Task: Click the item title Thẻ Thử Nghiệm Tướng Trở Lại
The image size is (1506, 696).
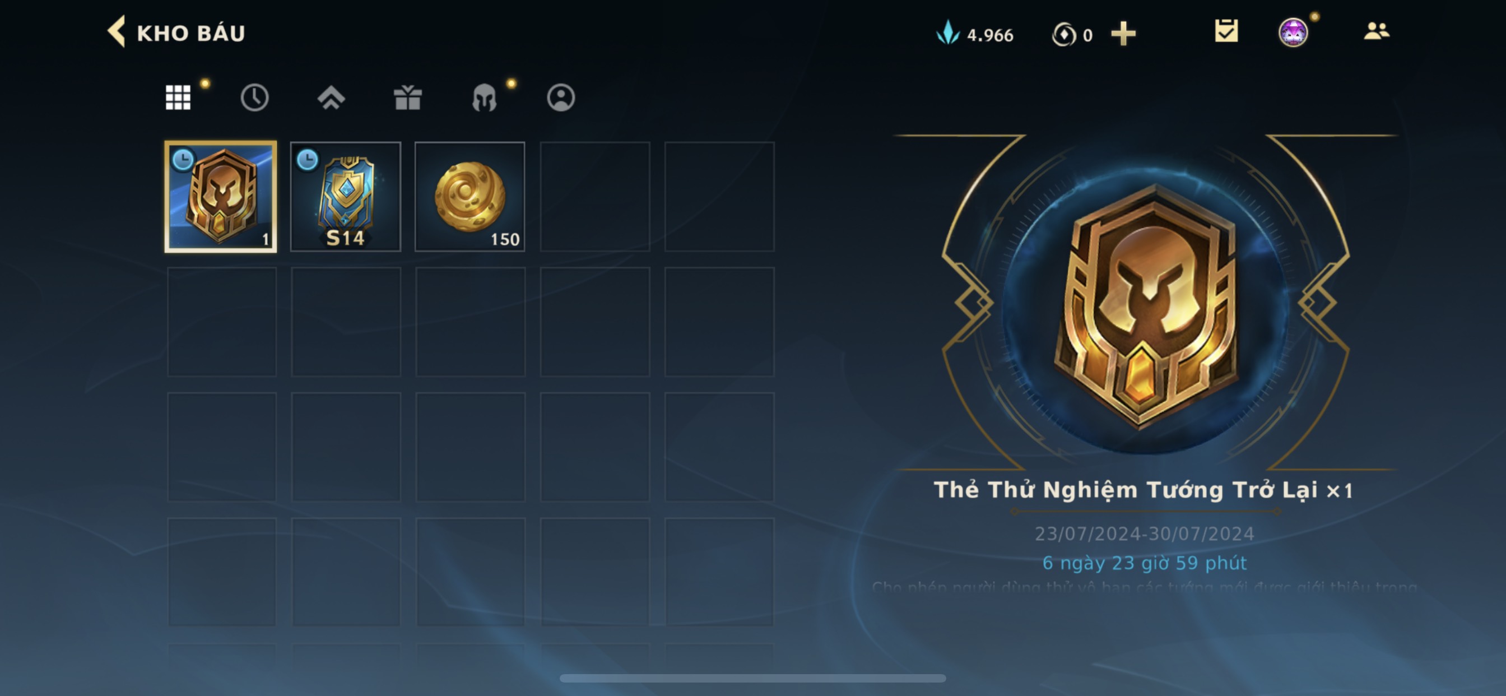Action: pyautogui.click(x=1126, y=490)
